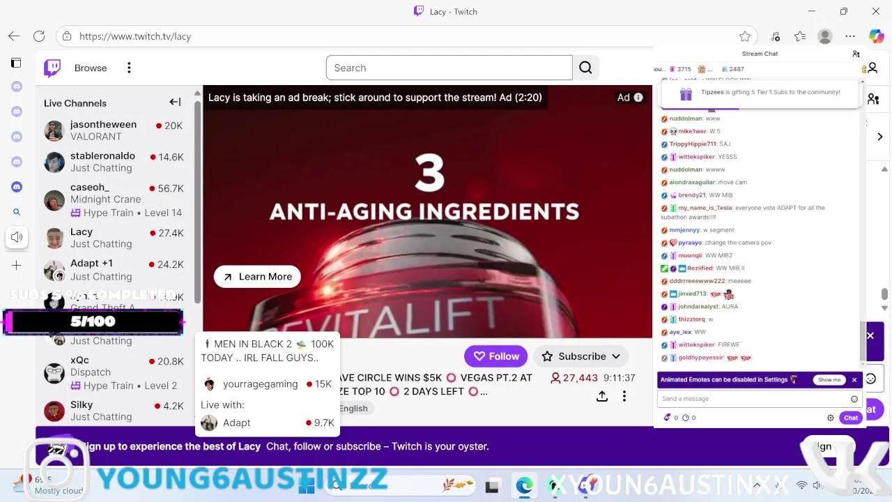Image resolution: width=892 pixels, height=502 pixels.
Task: Click username goldhypeyessir in chat
Action: 701,358
